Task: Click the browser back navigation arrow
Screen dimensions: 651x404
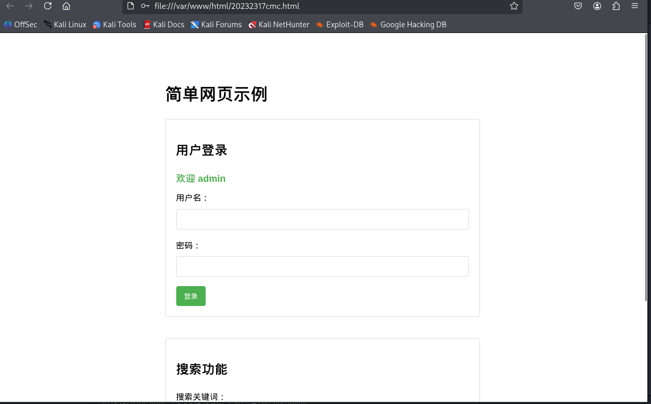Action: click(9, 6)
